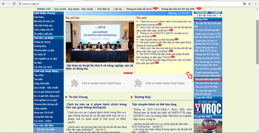Viewport: 259px width, 133px height.
Task: Open the Hội thảo kỹ thuật lần thứ 6 headline
Action: click(x=99, y=67)
